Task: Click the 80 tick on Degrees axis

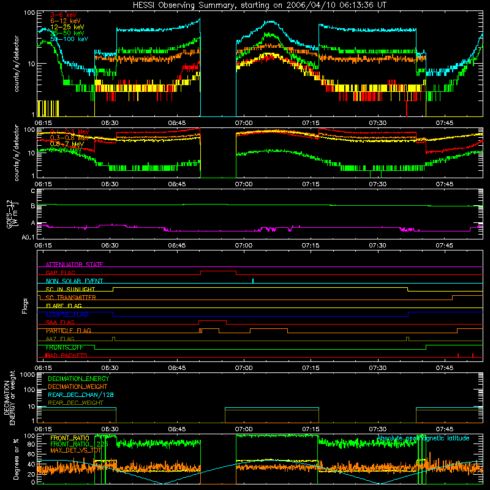Action: [32, 444]
